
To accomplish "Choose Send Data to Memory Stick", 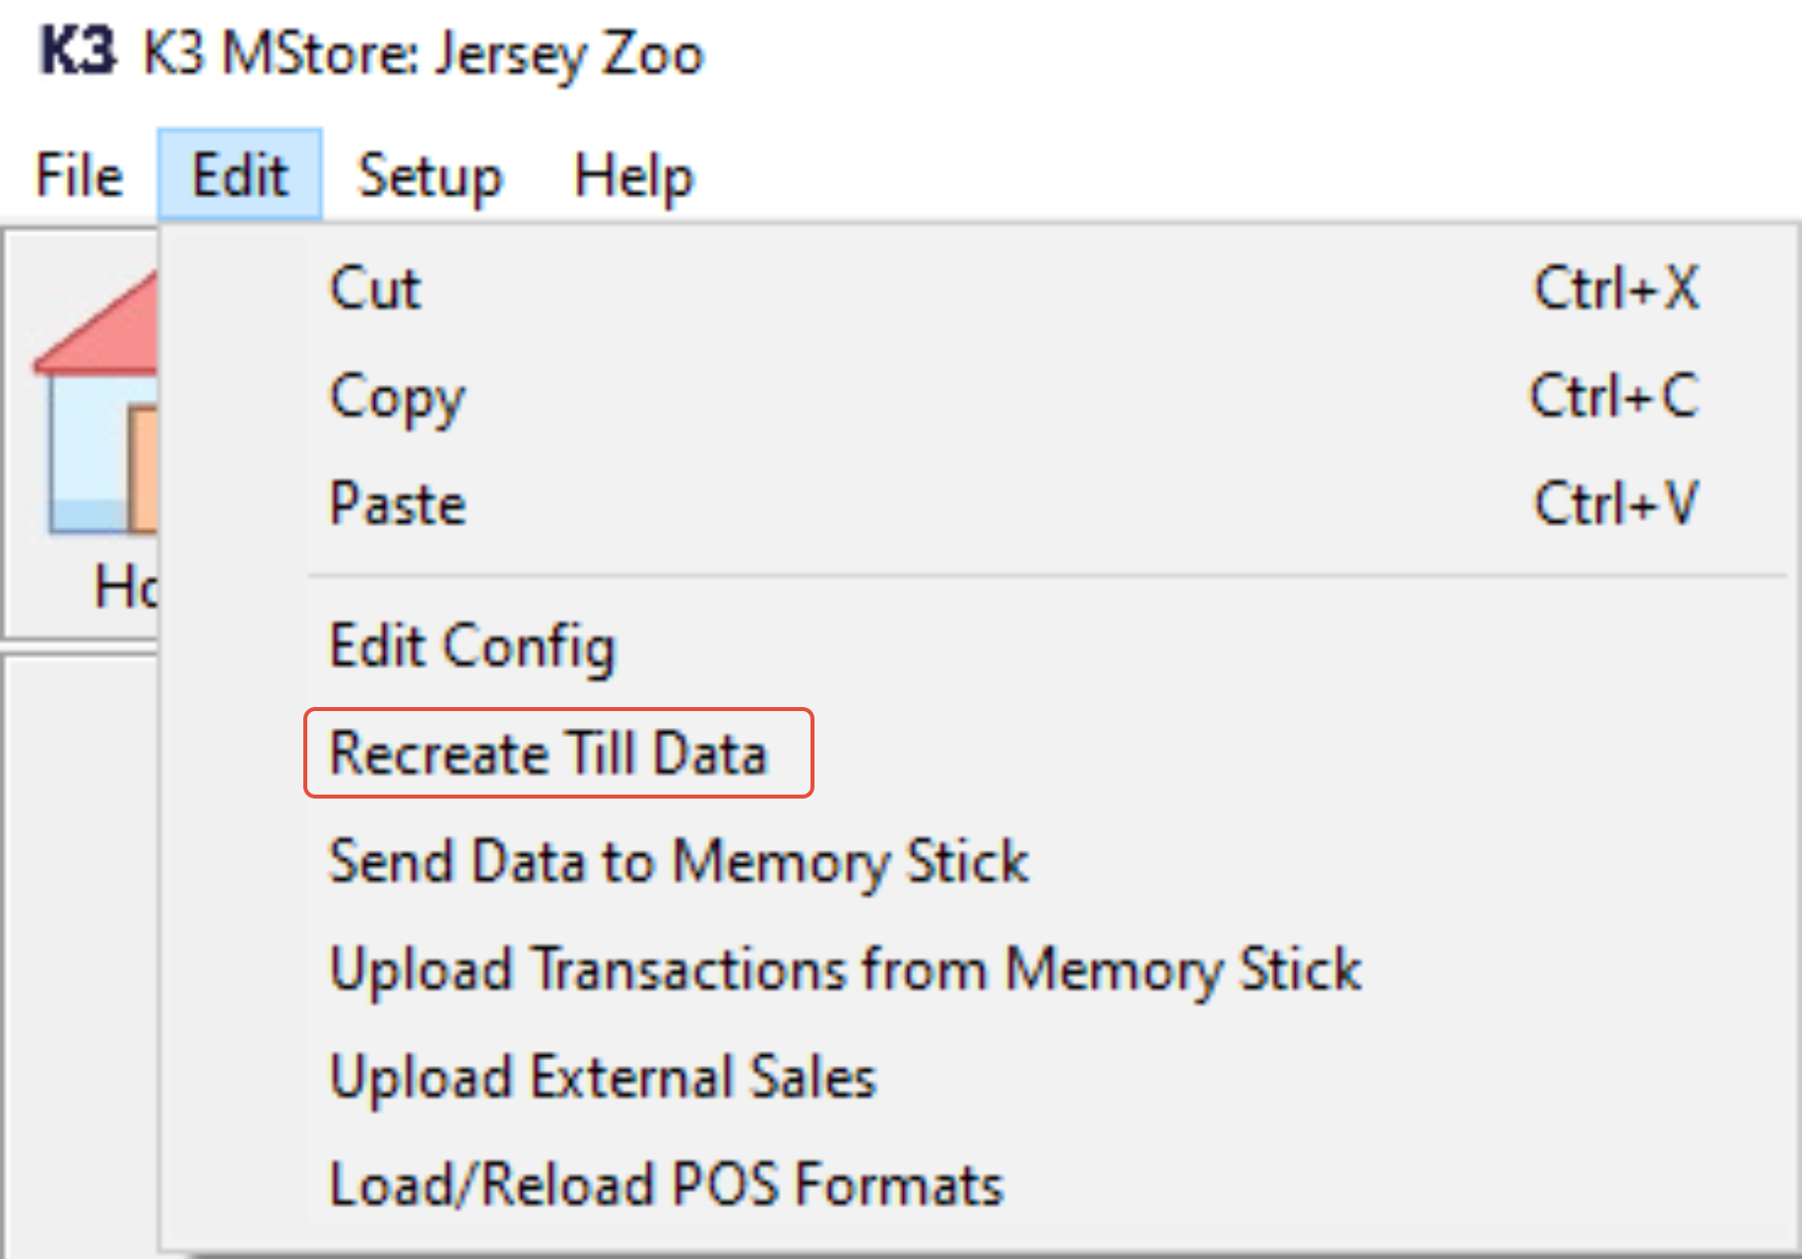I will pyautogui.click(x=678, y=861).
